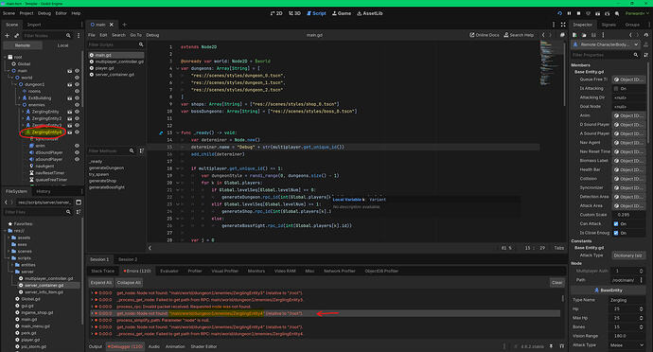Add a new node with the plus icon
The image size is (653, 352).
pyautogui.click(x=7, y=35)
